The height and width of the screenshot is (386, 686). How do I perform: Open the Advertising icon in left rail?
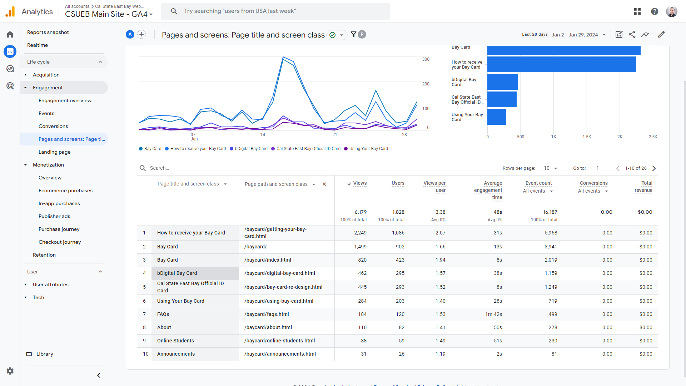click(10, 86)
